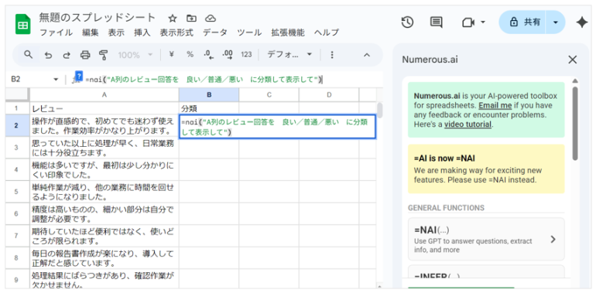The width and height of the screenshot is (596, 293).
Task: Open the default font dropdown
Action: pyautogui.click(x=289, y=55)
